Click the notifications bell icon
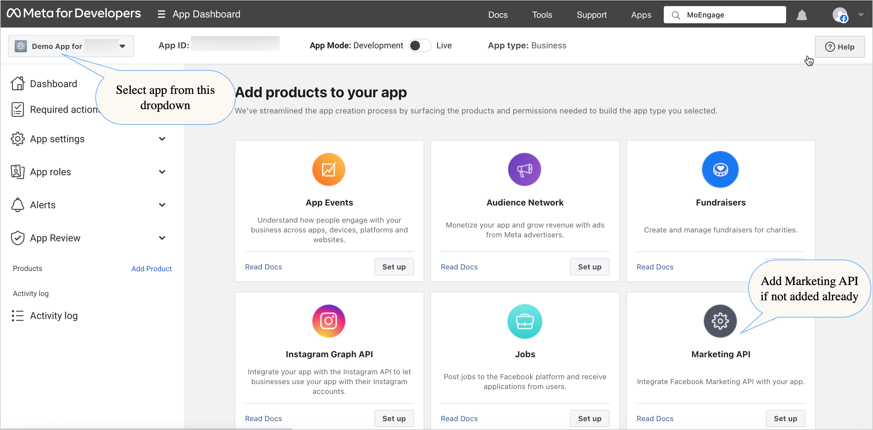Image resolution: width=873 pixels, height=430 pixels. pyautogui.click(x=801, y=15)
